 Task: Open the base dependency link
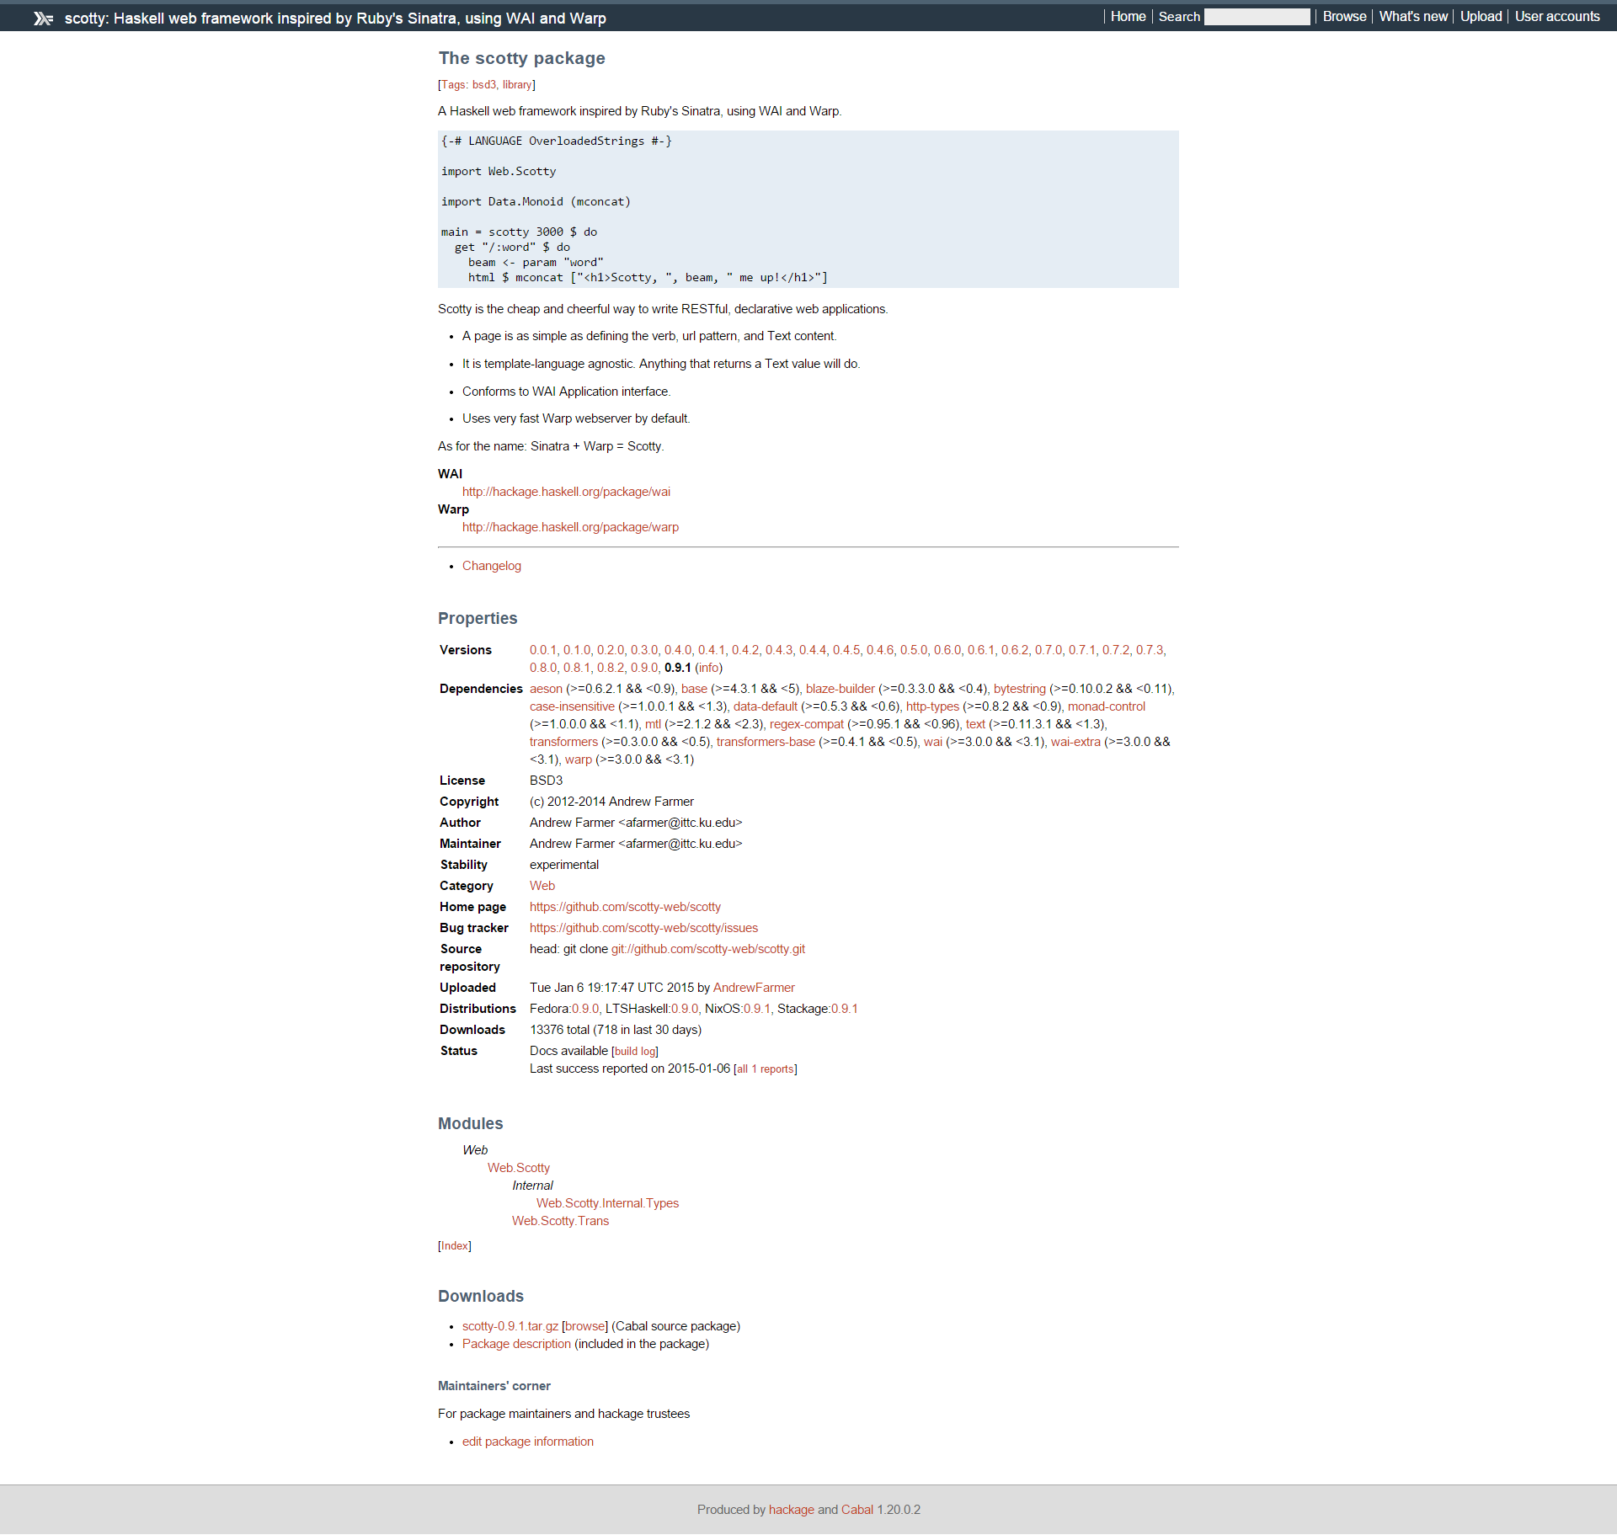click(x=694, y=689)
